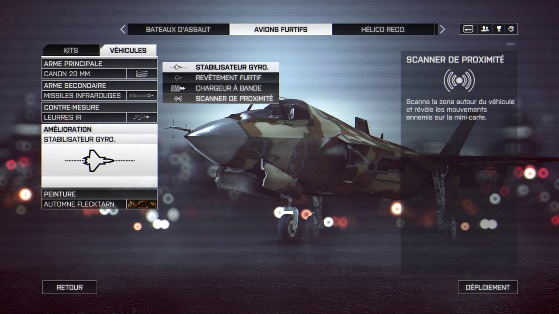Click the Déploiement button
This screenshot has height=314, width=559.
488,287
